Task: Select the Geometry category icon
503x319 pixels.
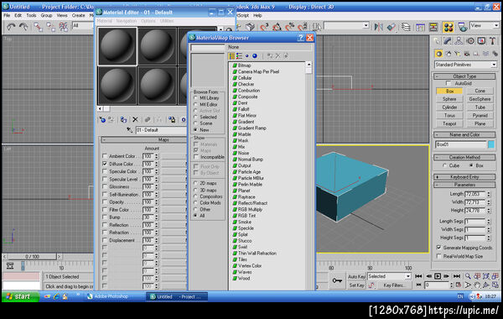Action: click(x=438, y=54)
